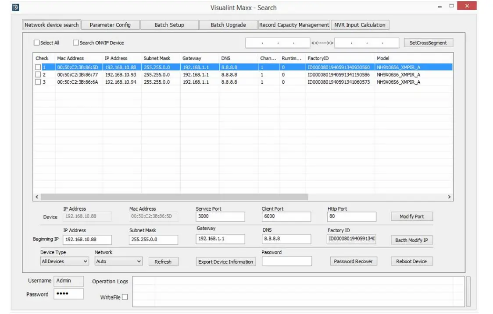Image resolution: width=493 pixels, height=314 pixels.
Task: Click Export Device Information button
Action: pos(226,261)
